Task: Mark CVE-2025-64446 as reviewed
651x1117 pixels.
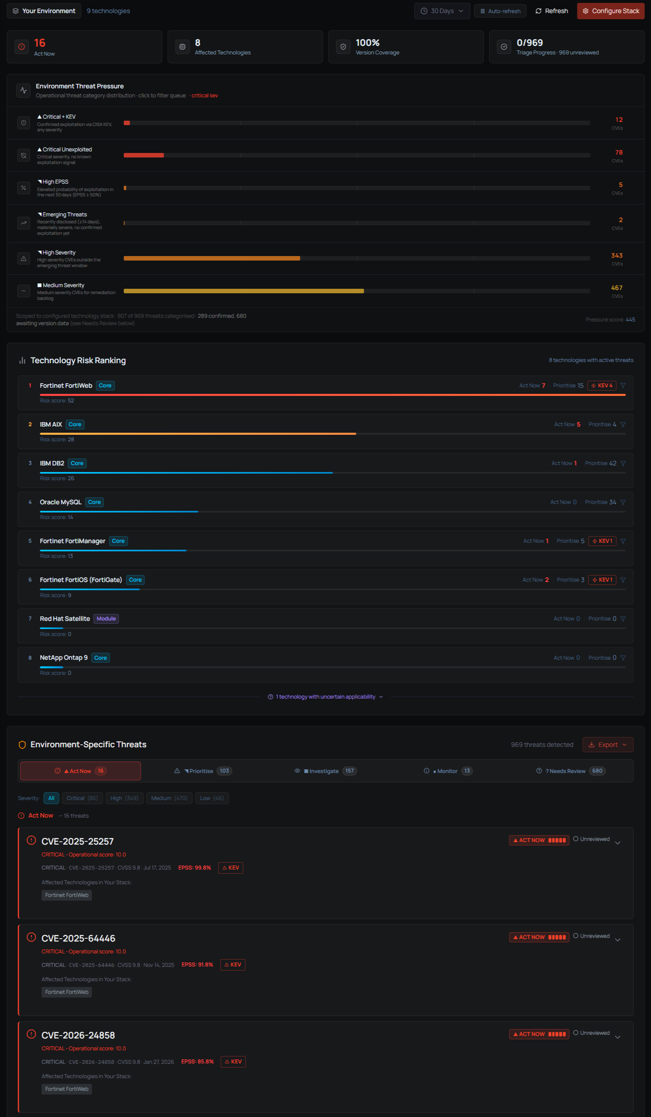Action: pyautogui.click(x=592, y=936)
